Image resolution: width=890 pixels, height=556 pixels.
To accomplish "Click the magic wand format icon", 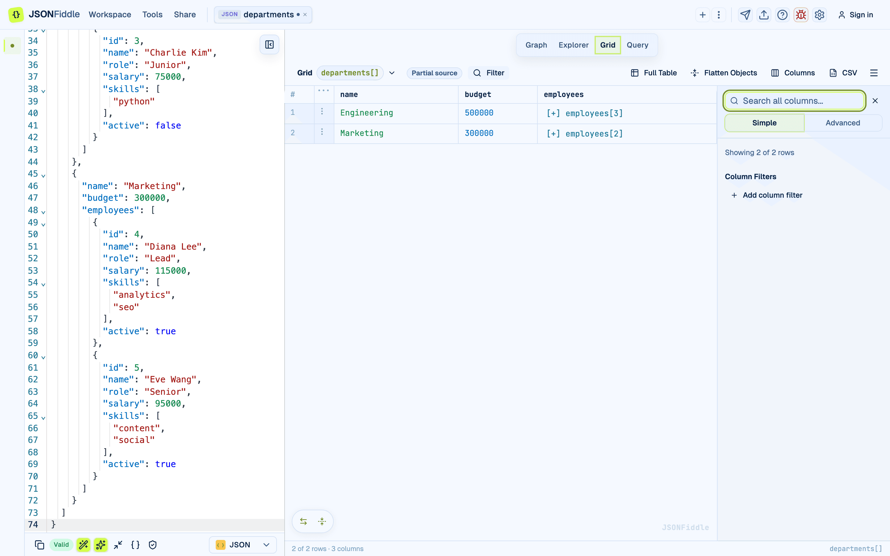I will [x=83, y=545].
